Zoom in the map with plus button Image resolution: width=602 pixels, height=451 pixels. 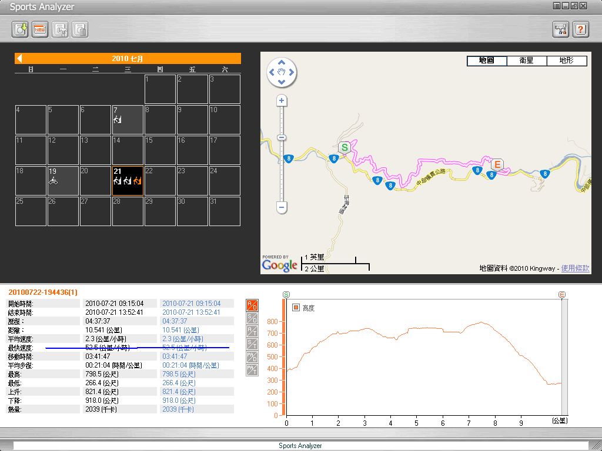tap(282, 100)
